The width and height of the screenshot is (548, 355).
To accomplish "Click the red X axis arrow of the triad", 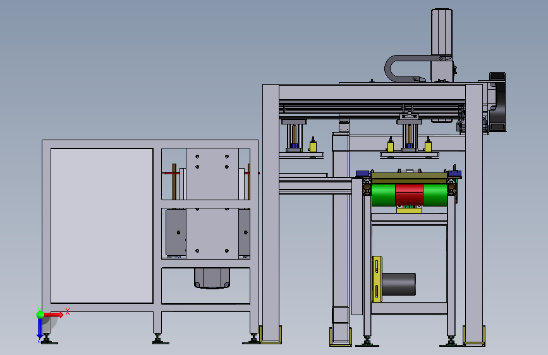I will click(53, 315).
